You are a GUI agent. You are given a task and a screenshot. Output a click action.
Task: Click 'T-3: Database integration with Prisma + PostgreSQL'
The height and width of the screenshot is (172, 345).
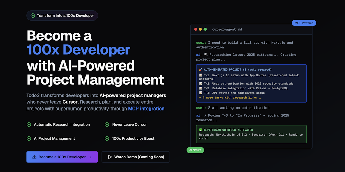pos(246,88)
